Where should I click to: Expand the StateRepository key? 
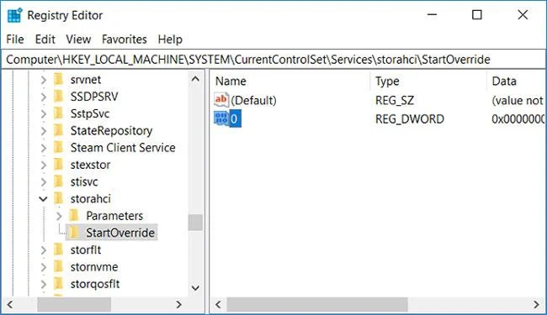pyautogui.click(x=43, y=131)
